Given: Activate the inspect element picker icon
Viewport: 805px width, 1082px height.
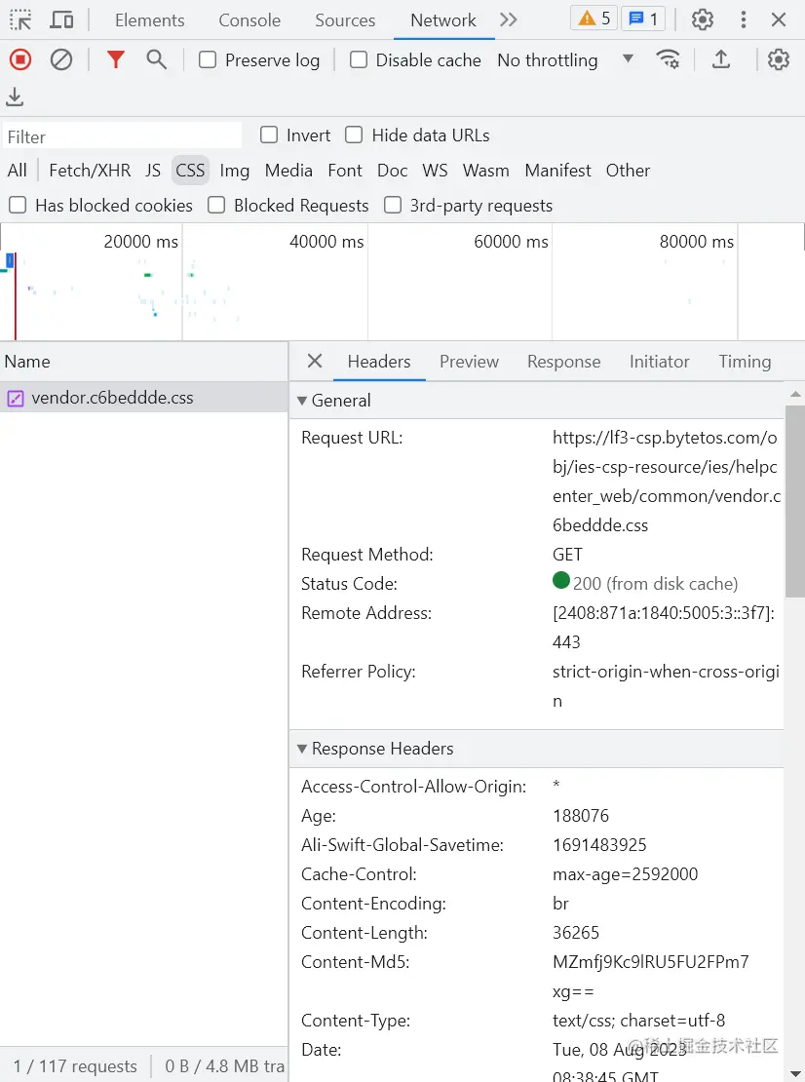Looking at the screenshot, I should [20, 19].
